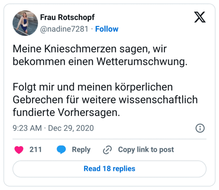Open the X logo link
219x190 pixels.
pos(200,18)
